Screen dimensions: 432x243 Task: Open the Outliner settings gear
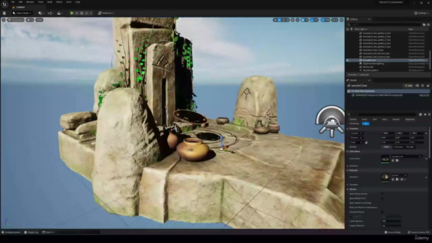[x=428, y=24]
